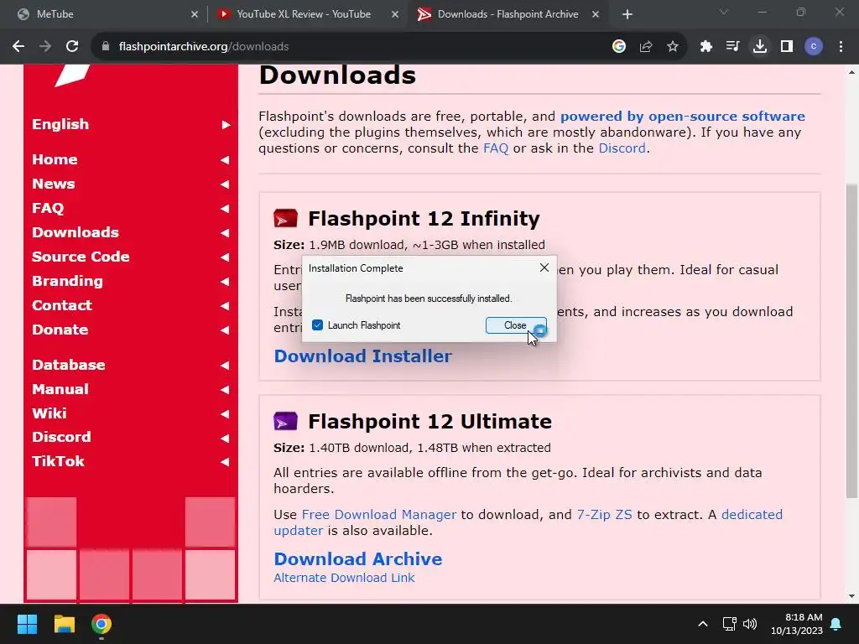Viewport: 859px width, 644px height.
Task: Expand the English language selector
Action: [226, 125]
